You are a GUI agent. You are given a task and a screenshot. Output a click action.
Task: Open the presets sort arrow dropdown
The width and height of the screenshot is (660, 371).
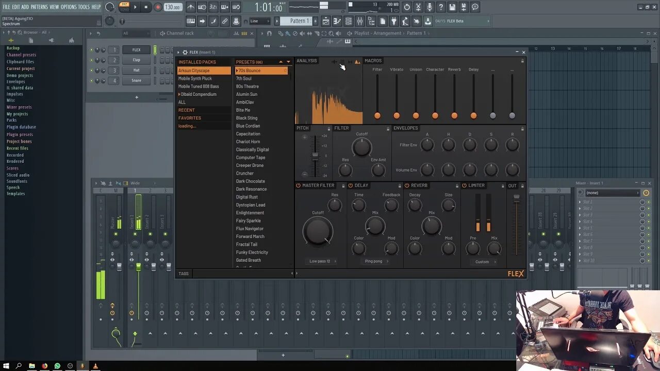(x=288, y=62)
